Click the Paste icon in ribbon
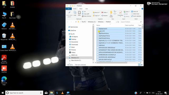The image size is (169, 95). [x=79, y=13]
